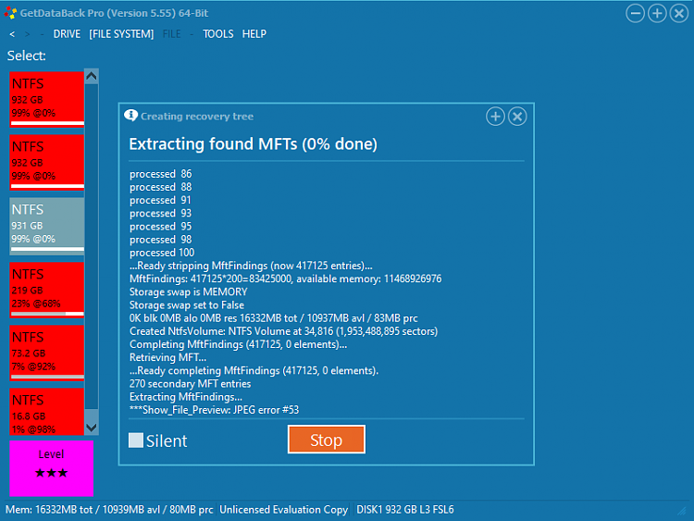Image resolution: width=694 pixels, height=521 pixels.
Task: Click the Extracting found MFTs heading
Action: click(253, 143)
